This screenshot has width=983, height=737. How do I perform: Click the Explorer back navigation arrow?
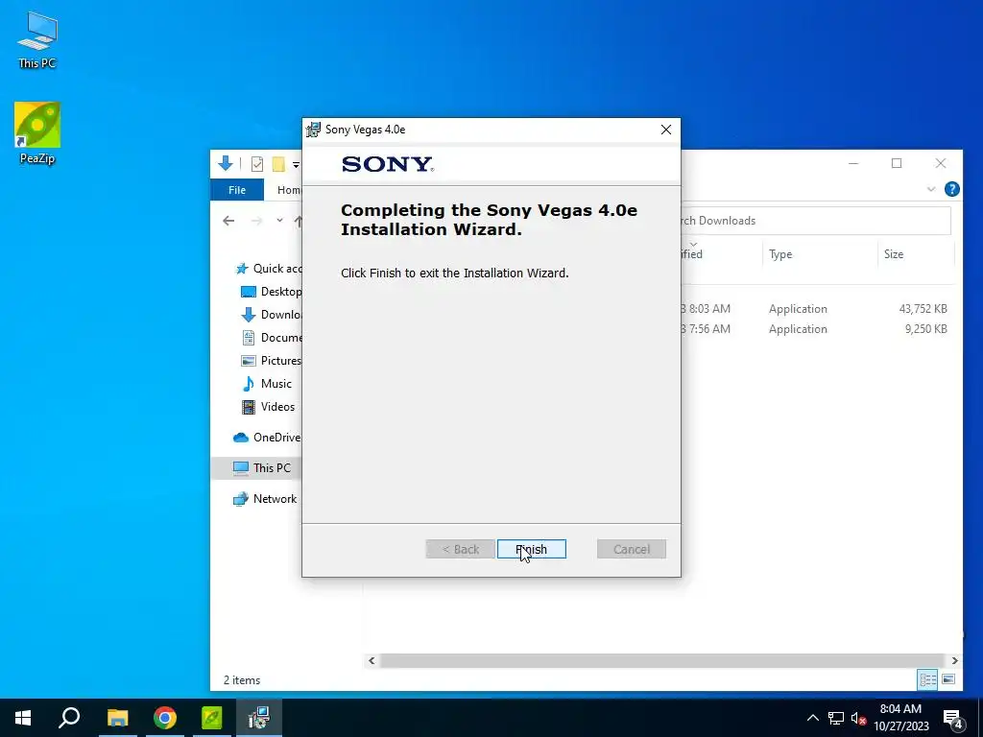(228, 221)
